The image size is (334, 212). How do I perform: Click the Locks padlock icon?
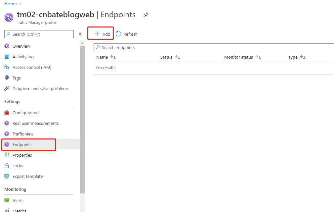click(x=7, y=166)
